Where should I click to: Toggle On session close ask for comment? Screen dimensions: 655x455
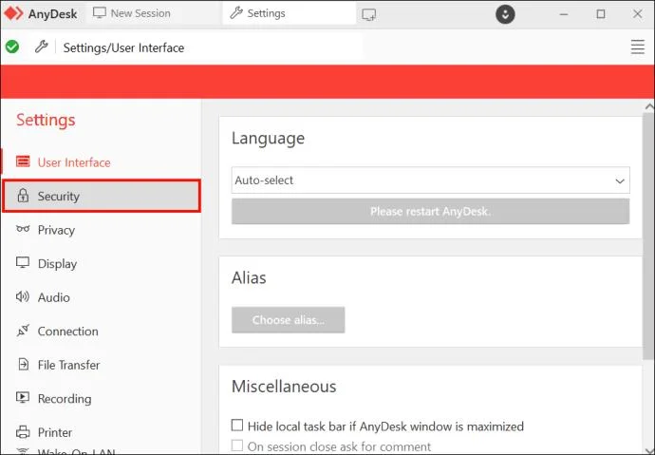pos(237,446)
